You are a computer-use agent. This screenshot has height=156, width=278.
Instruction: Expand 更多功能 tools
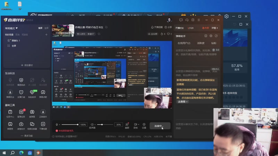pyautogui.click(x=27, y=136)
